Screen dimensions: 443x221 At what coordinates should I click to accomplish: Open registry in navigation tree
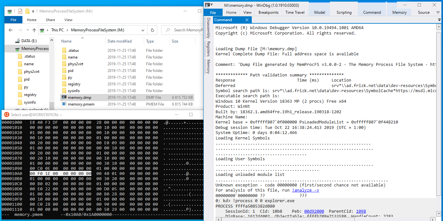tap(30, 95)
